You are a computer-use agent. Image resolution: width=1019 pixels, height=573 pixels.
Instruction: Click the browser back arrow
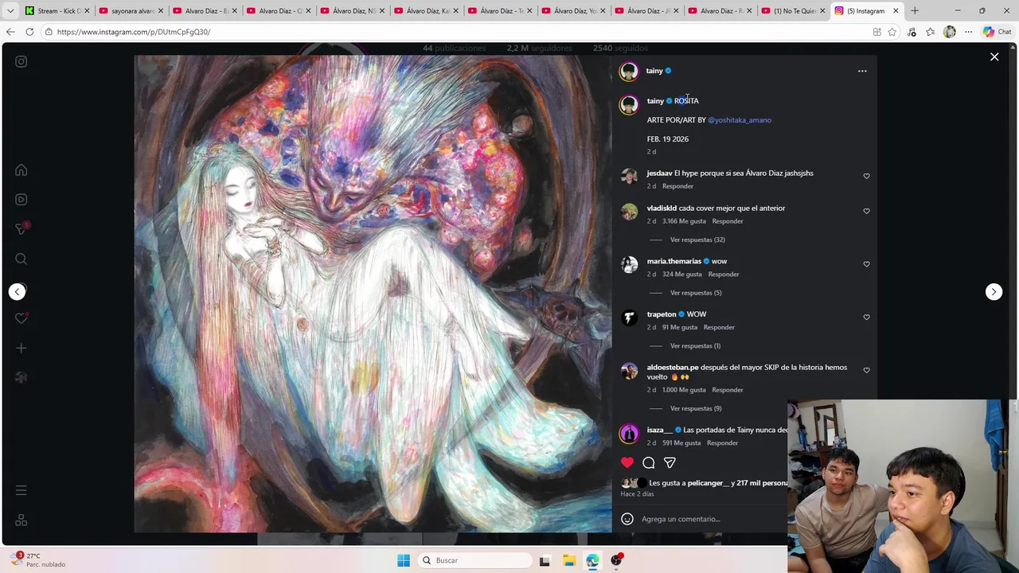point(10,32)
